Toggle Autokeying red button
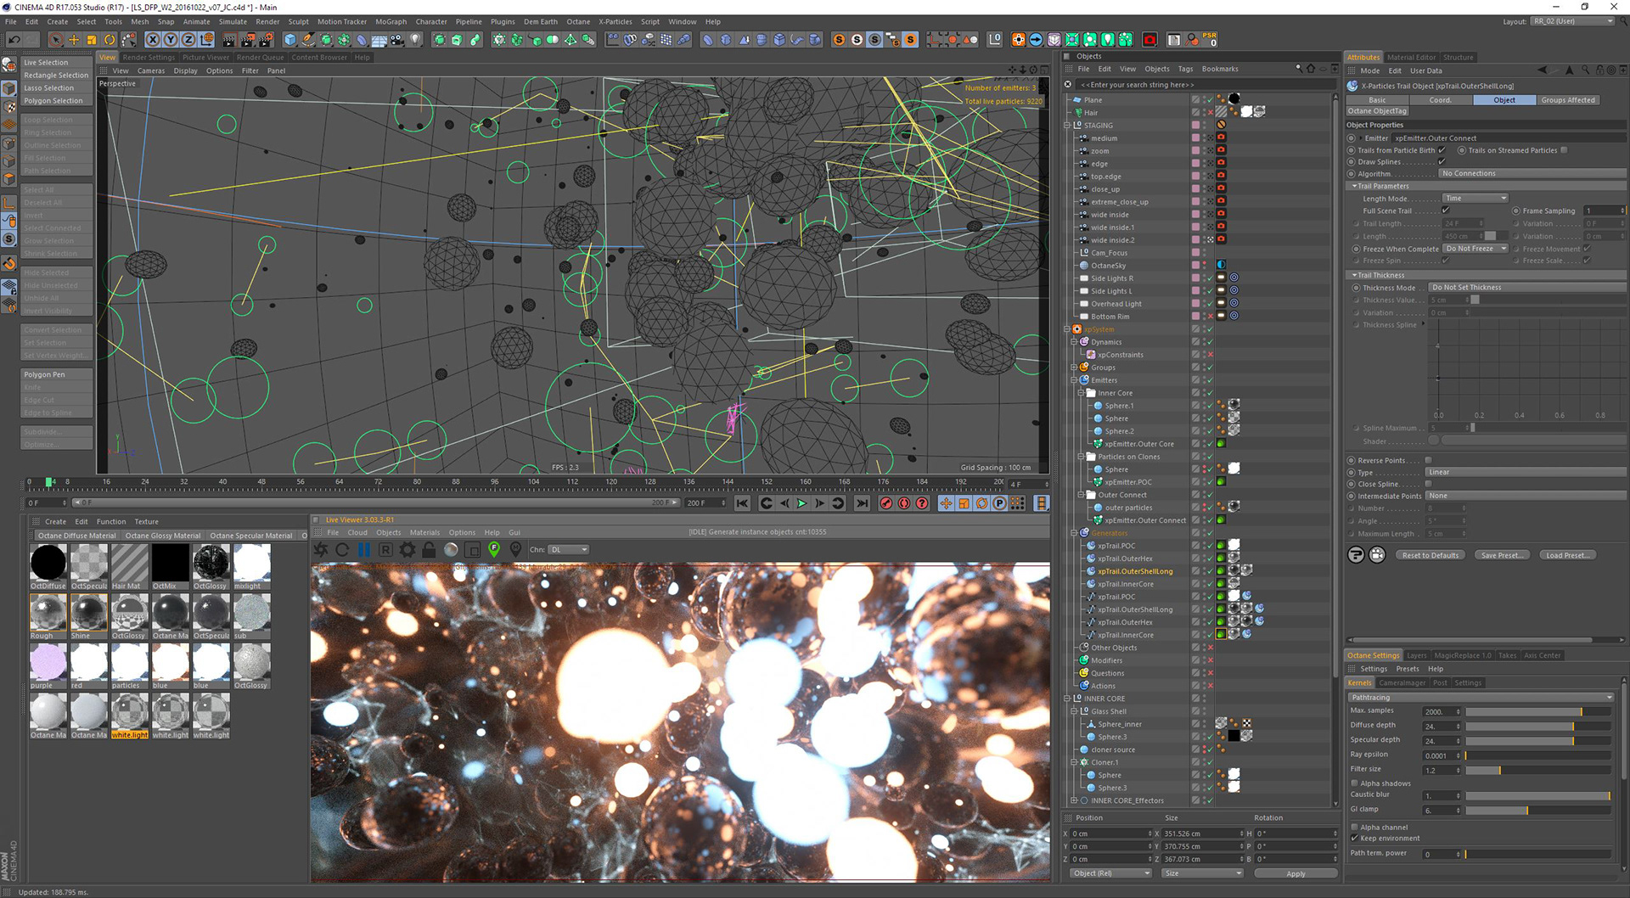The height and width of the screenshot is (898, 1630). [x=904, y=503]
